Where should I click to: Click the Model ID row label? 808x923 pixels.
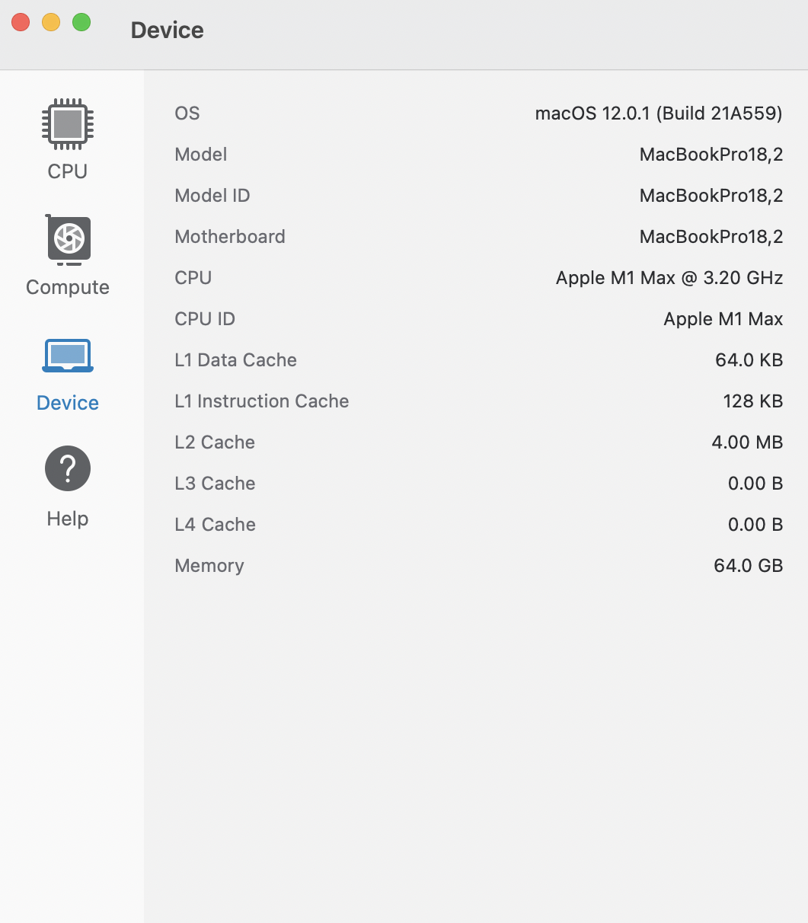(212, 196)
